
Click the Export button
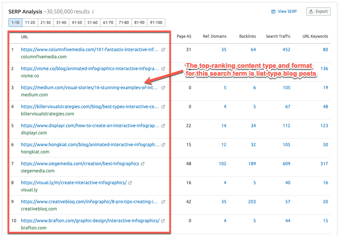click(x=318, y=11)
